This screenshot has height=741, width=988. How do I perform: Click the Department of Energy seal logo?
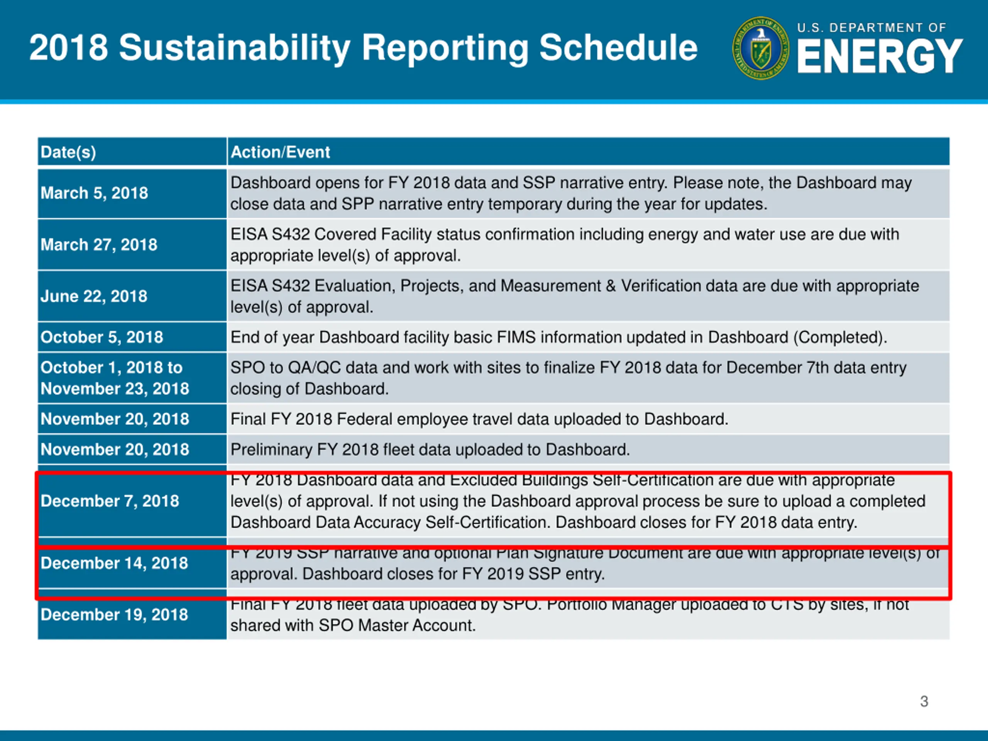[761, 48]
